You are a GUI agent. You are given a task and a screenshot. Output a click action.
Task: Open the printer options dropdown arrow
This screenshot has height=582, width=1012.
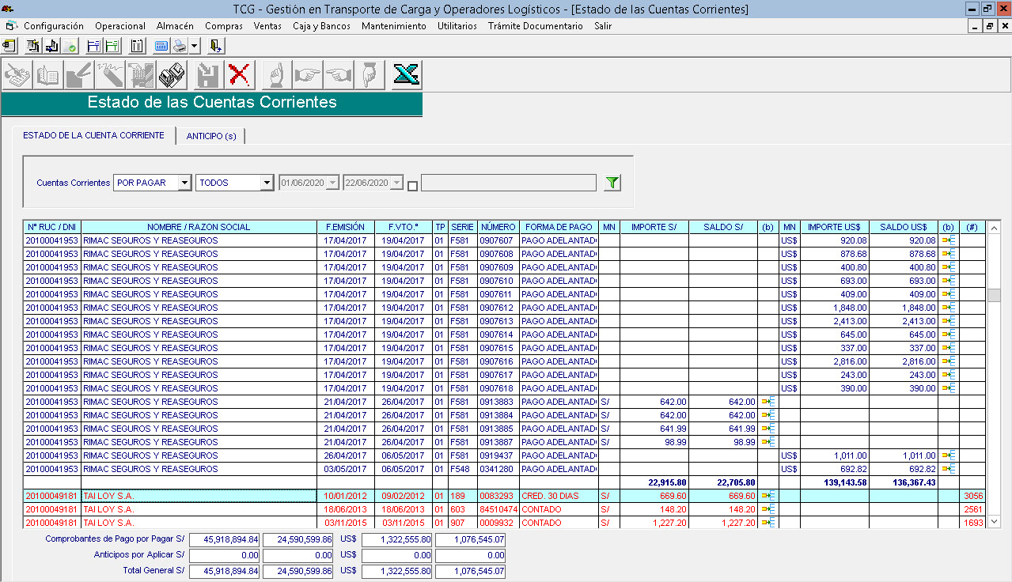(195, 45)
